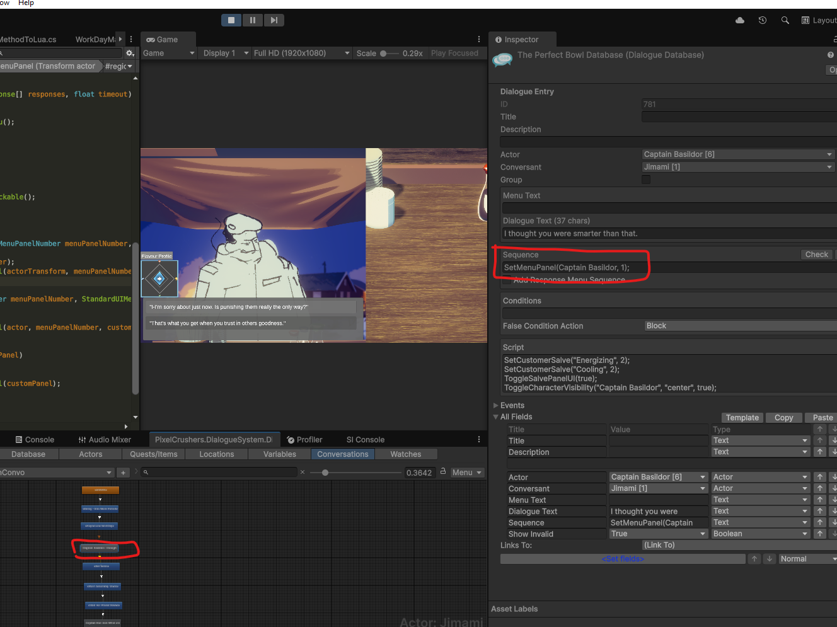Click the Sequence text input field
837x627 pixels.
pos(669,268)
